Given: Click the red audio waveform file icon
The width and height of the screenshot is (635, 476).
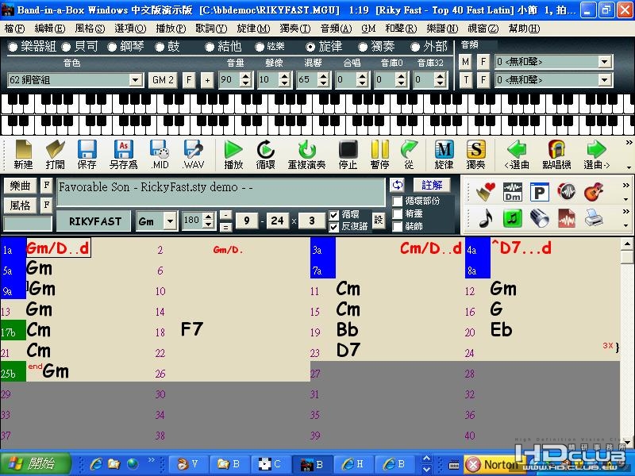Looking at the screenshot, I should [566, 218].
